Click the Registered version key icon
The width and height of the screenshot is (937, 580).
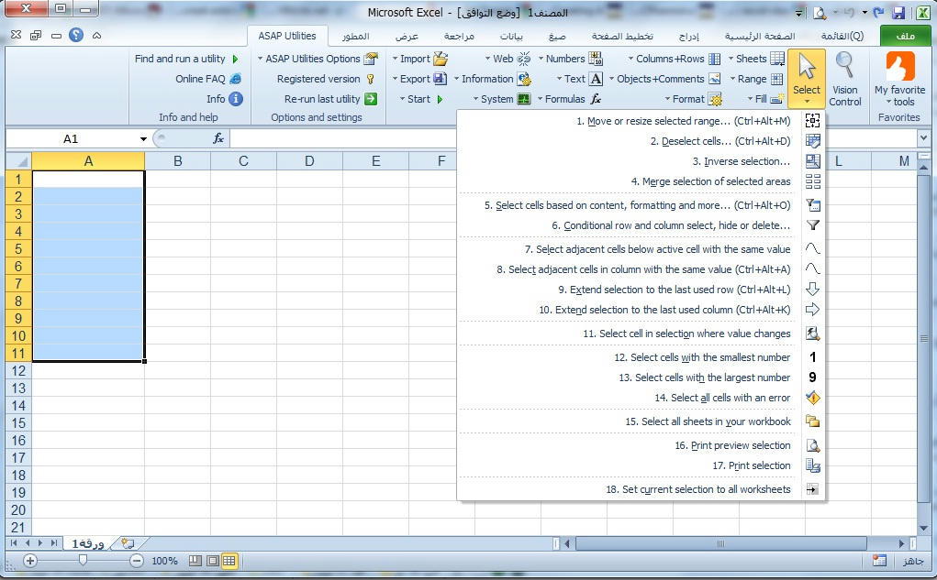(x=371, y=79)
